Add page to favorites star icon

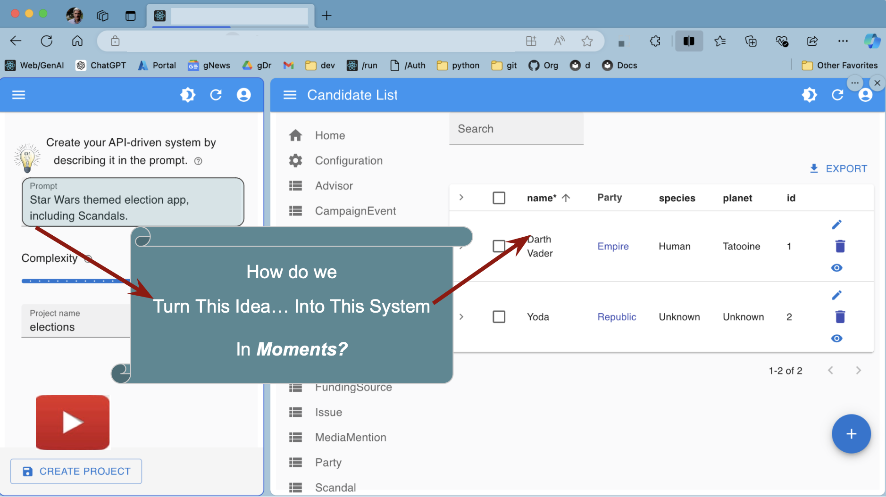(587, 41)
